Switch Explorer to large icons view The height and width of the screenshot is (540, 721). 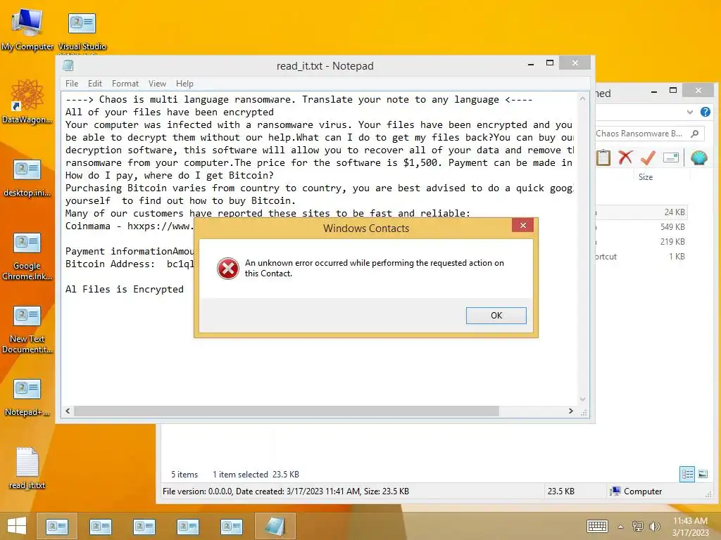(703, 474)
